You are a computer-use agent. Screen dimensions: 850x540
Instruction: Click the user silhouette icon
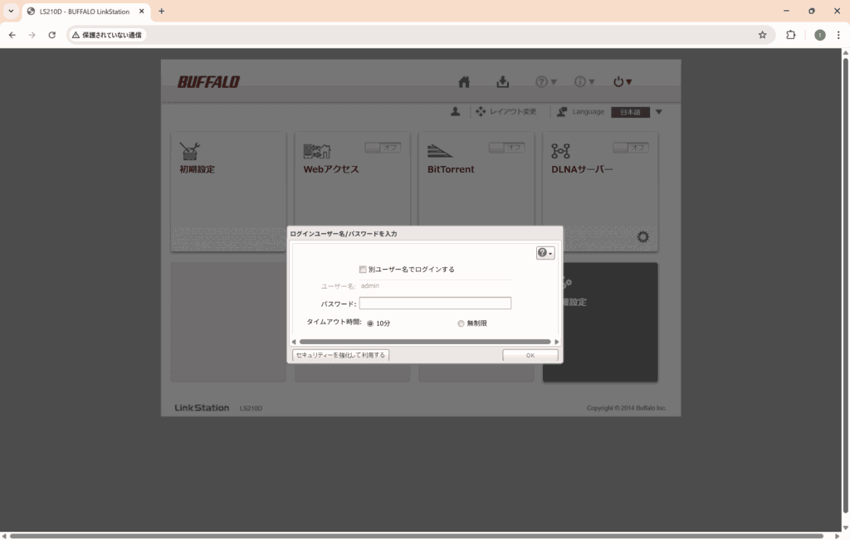point(456,112)
